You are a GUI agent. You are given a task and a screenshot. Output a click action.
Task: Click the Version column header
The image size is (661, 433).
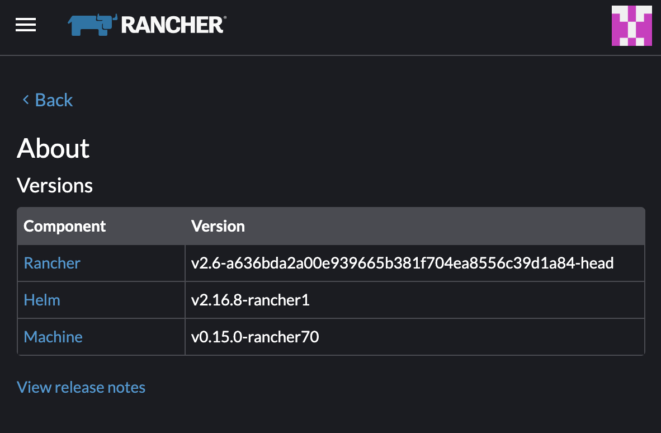coord(218,226)
